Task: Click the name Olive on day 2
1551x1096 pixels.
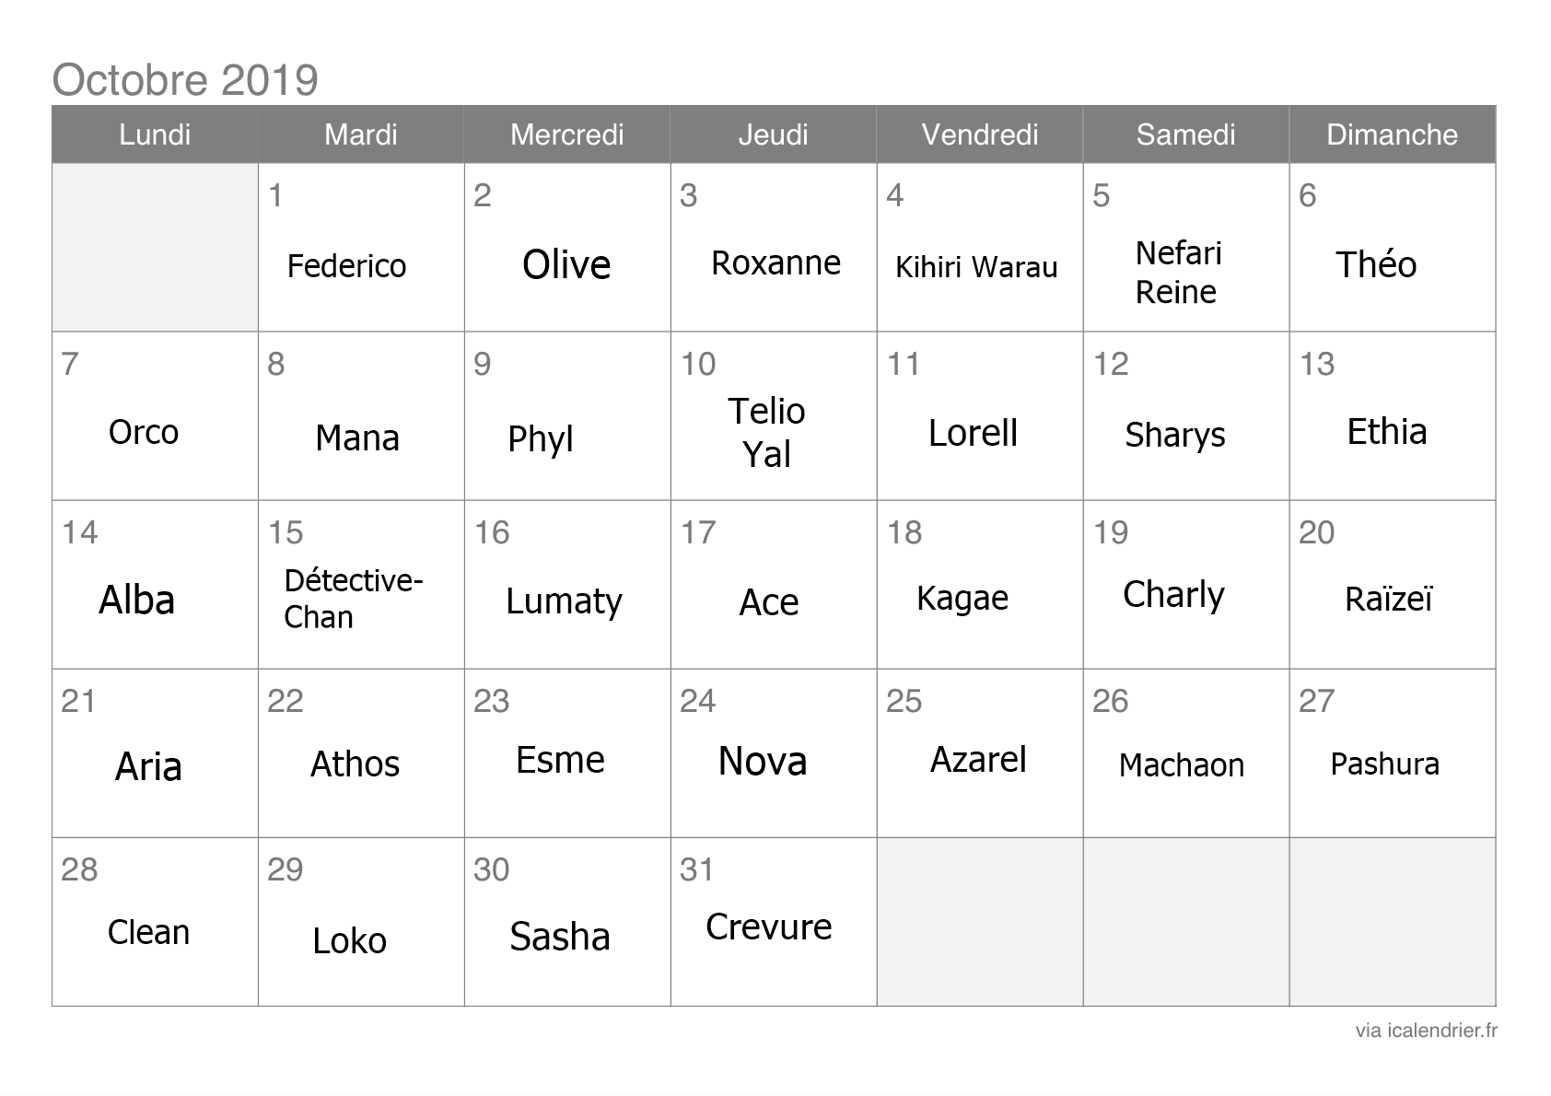Action: 566,265
